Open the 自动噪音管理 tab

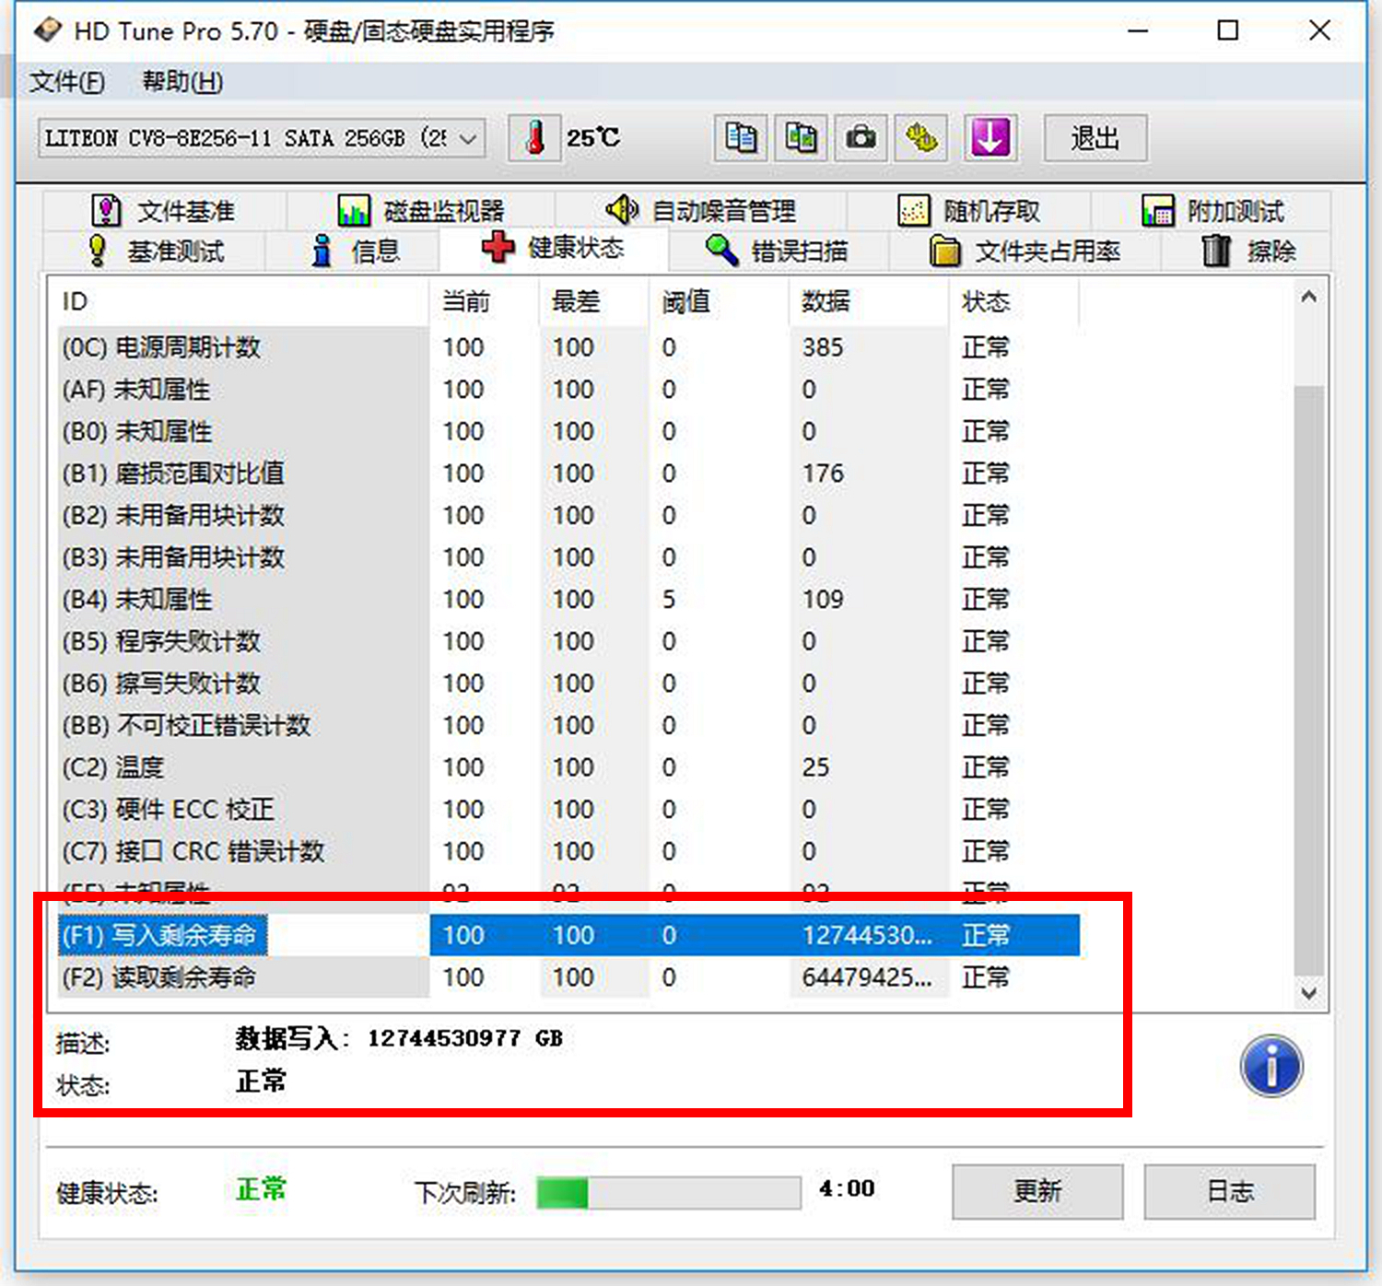click(x=701, y=211)
